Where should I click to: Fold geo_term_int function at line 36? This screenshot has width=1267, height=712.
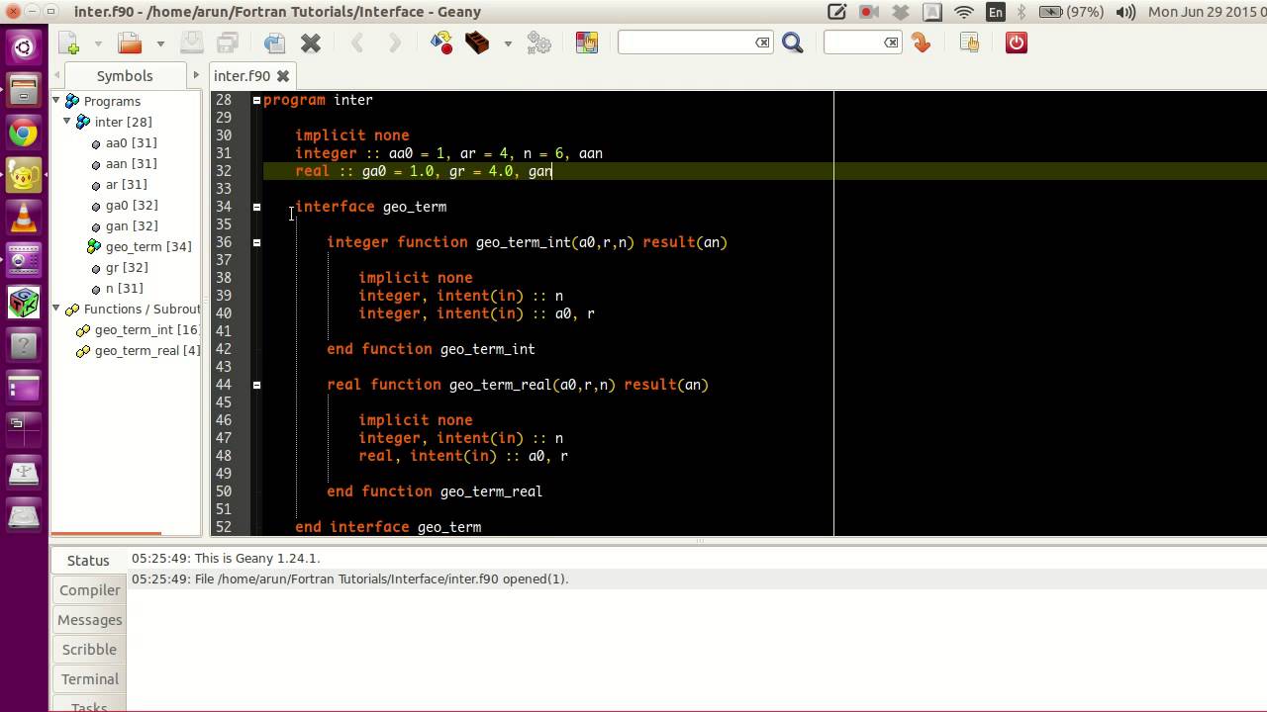click(x=256, y=242)
